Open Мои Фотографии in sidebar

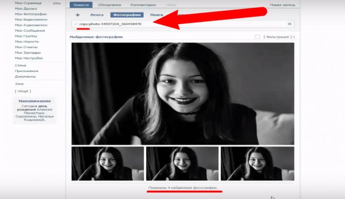tap(31, 14)
